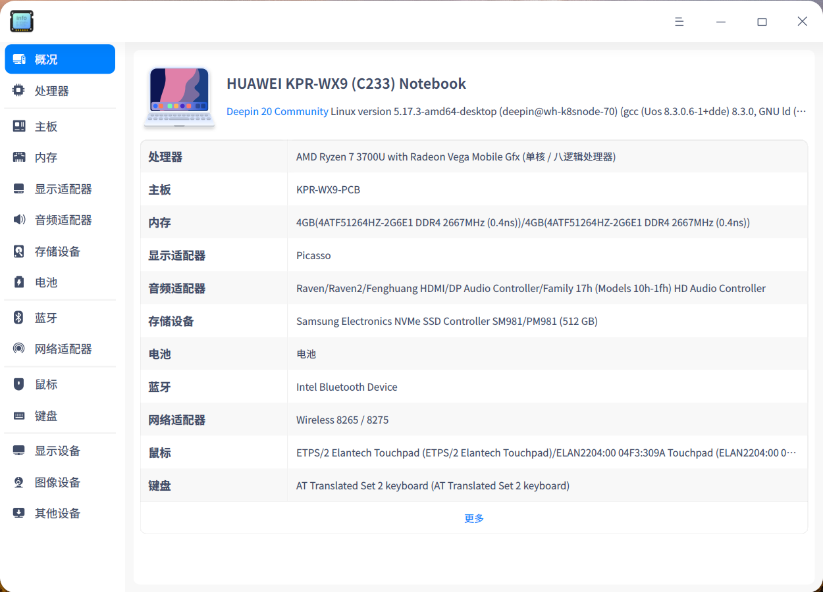Click the app logo in top-left corner
This screenshot has height=592, width=823.
click(21, 21)
